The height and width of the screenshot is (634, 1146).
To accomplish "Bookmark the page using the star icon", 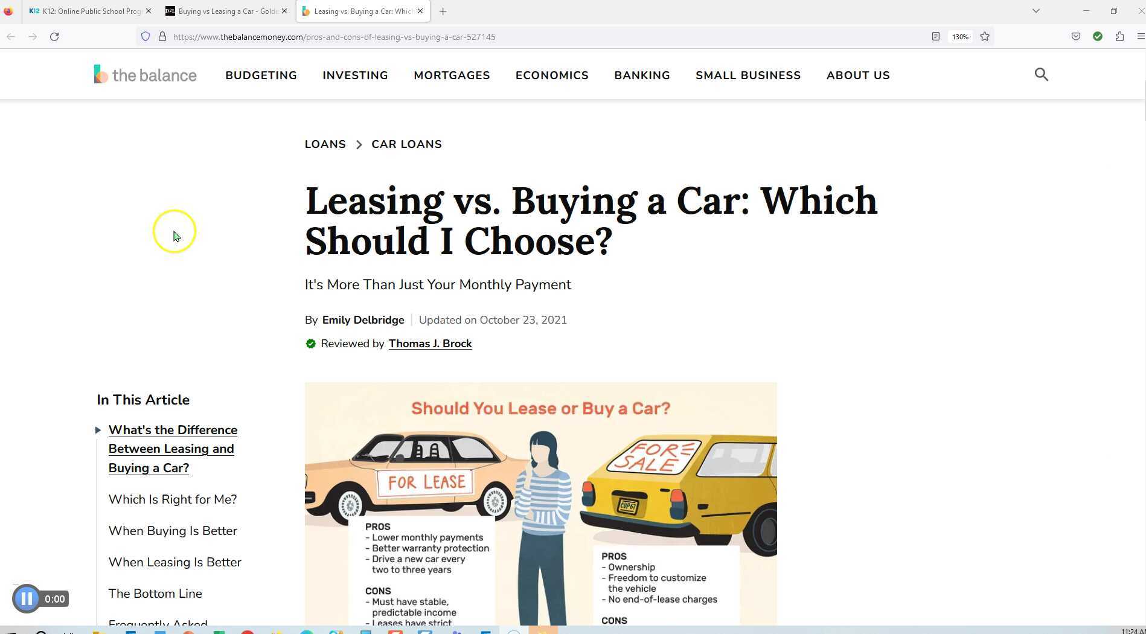I will pyautogui.click(x=985, y=36).
